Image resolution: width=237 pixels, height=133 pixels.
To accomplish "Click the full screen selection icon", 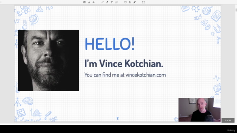I will point(143,2).
